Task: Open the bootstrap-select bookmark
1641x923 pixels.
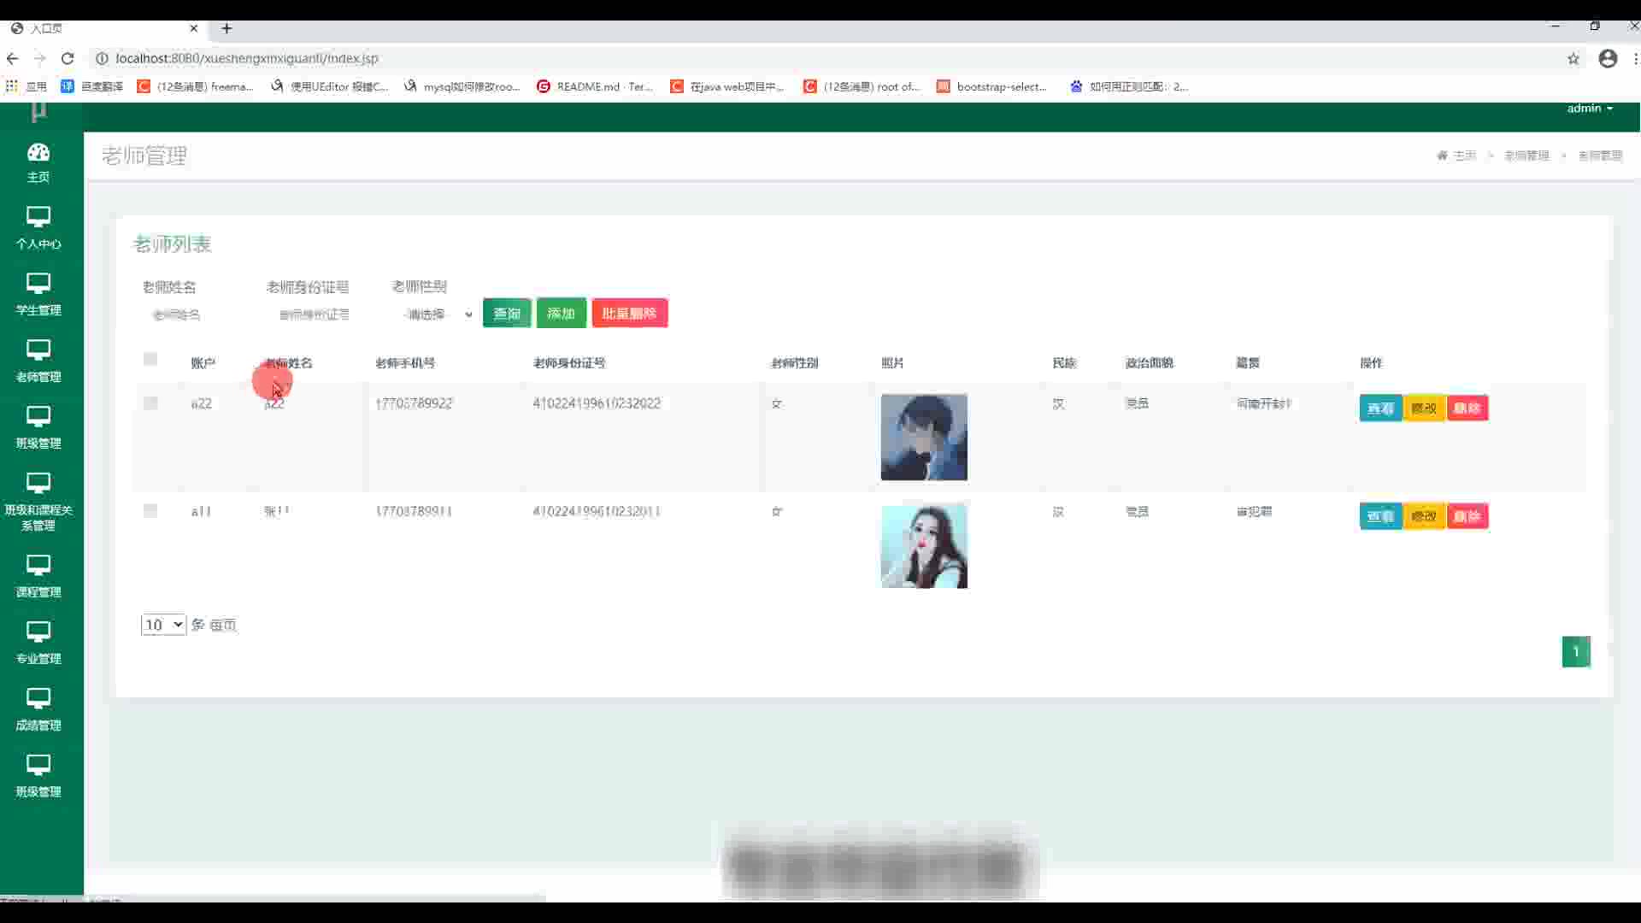Action: (992, 86)
